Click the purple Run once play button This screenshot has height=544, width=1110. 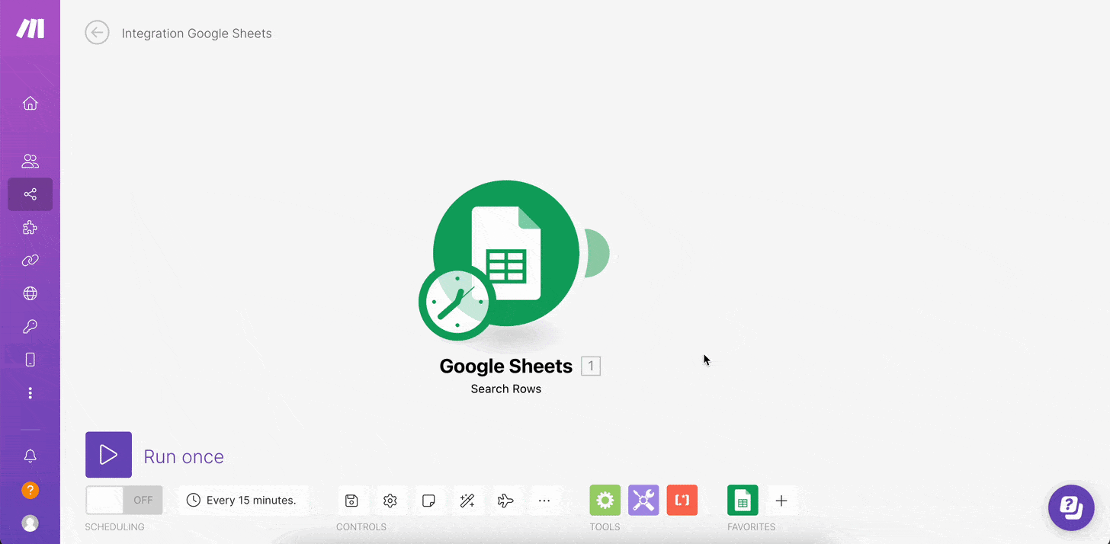coord(108,455)
